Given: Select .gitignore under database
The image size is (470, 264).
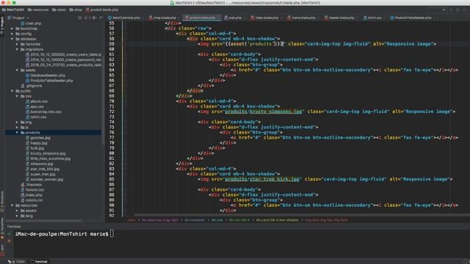Looking at the screenshot, I should coord(32,86).
